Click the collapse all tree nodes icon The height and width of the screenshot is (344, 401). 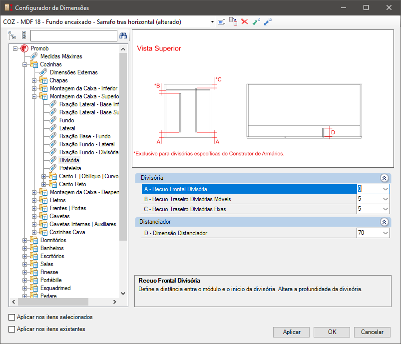(24, 35)
